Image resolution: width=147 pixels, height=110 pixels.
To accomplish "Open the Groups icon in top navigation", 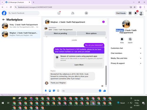I will [86, 13].
